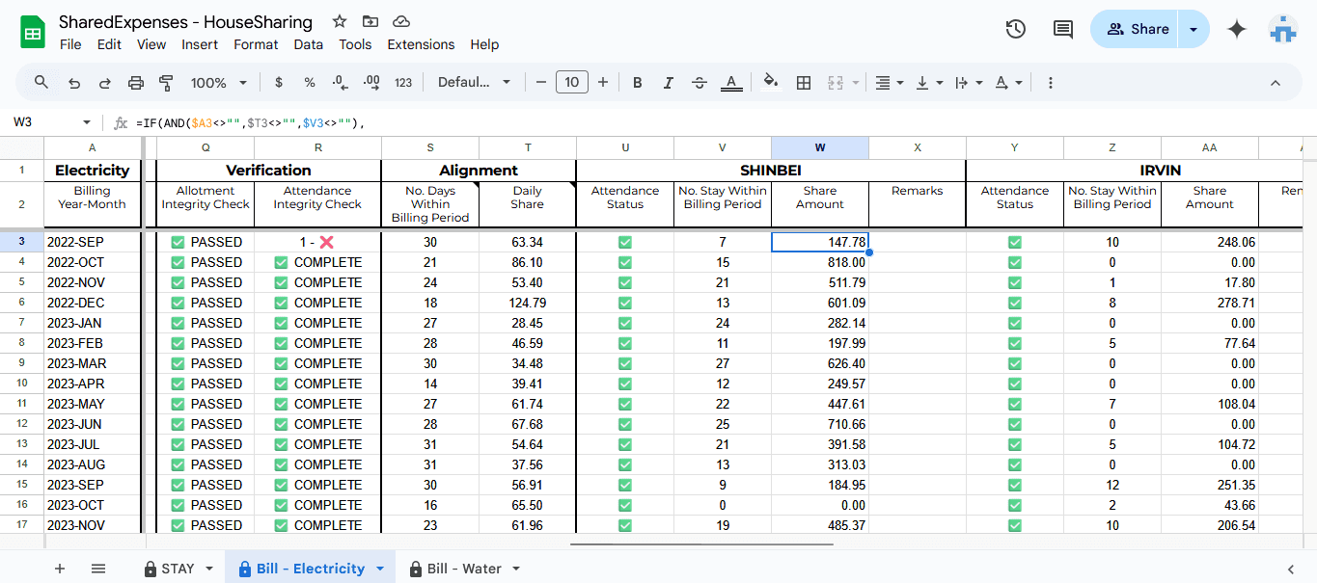Star this SharedExpenses document
The image size is (1317, 583).
click(340, 21)
